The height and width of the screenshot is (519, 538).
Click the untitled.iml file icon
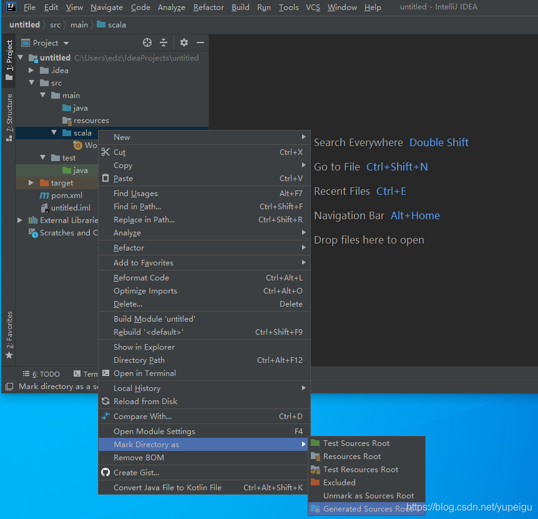(x=44, y=208)
